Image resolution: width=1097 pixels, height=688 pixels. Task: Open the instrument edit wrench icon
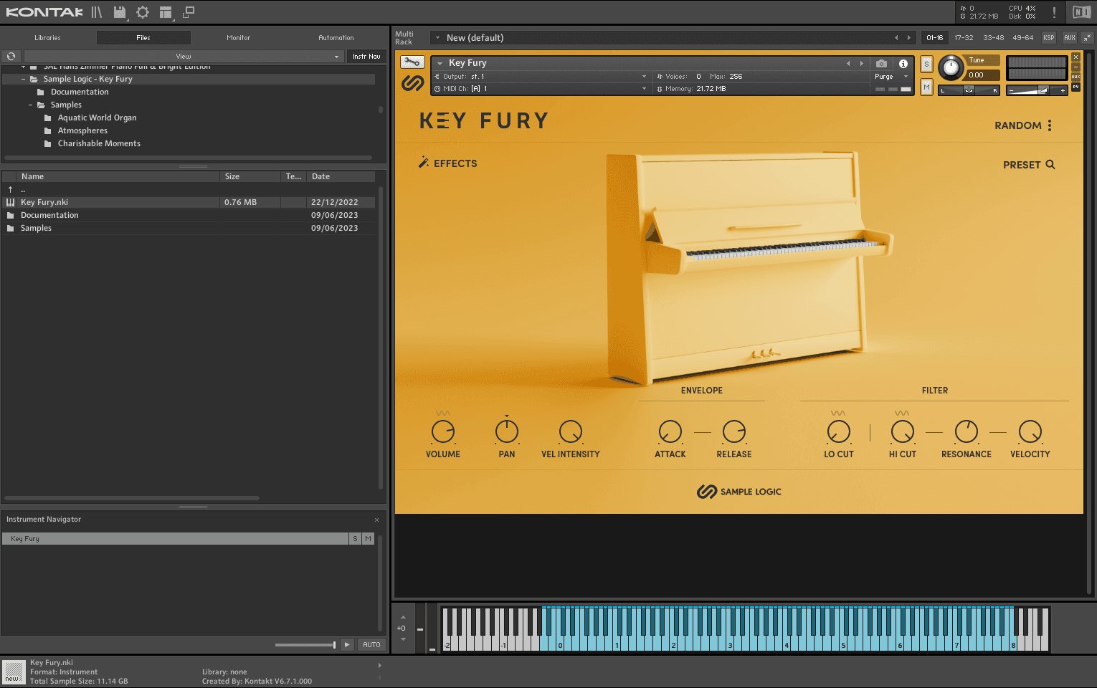(x=412, y=62)
